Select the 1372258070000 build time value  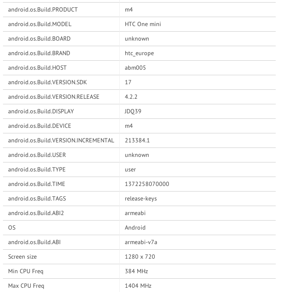[147, 184]
